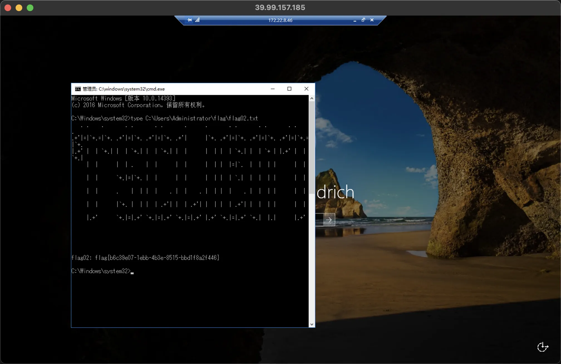The width and height of the screenshot is (561, 364).
Task: Submit login with the arrow button
Action: tap(329, 220)
